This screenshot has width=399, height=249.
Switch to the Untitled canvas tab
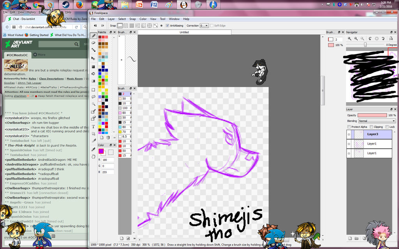[x=184, y=32]
